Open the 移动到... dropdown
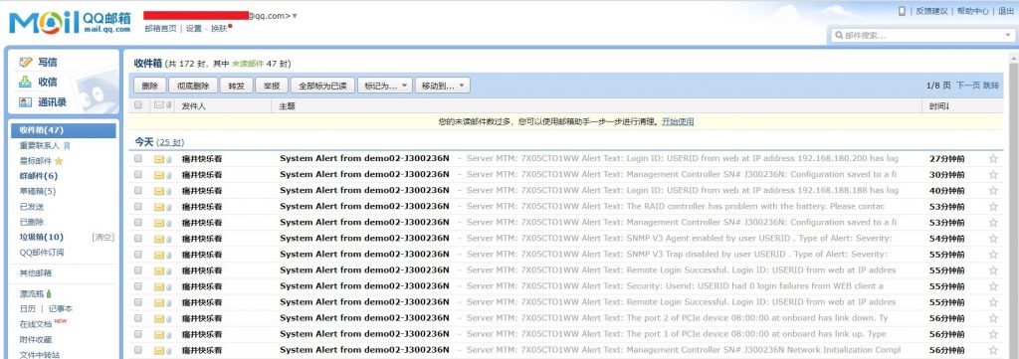The image size is (1019, 359). 442,86
